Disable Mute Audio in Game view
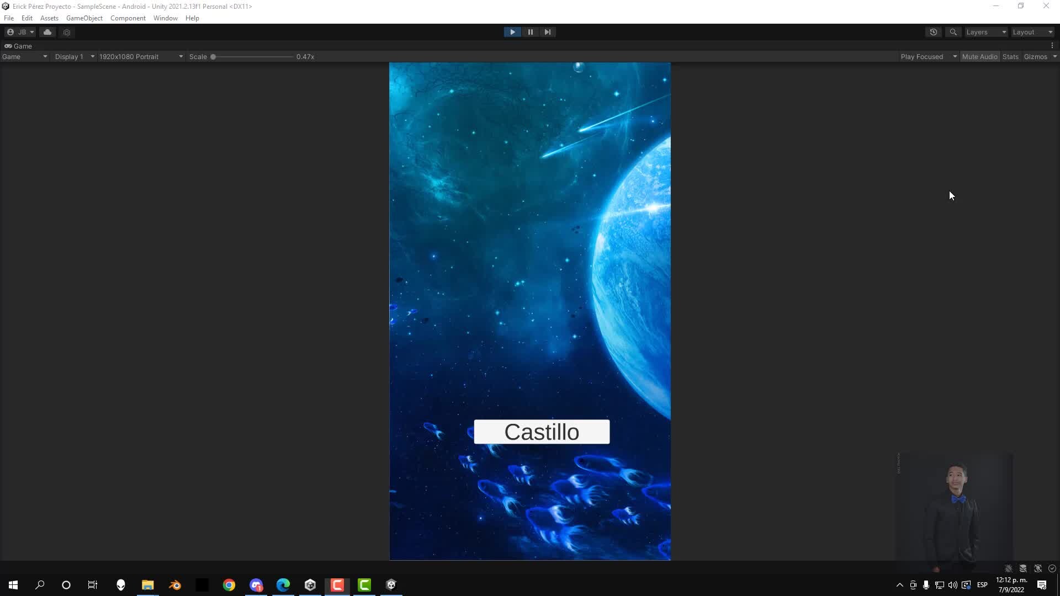Screen dimensions: 1060x596 (980, 56)
